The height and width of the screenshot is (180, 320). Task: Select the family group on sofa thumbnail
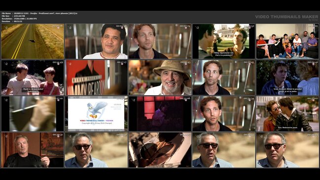[287, 41]
